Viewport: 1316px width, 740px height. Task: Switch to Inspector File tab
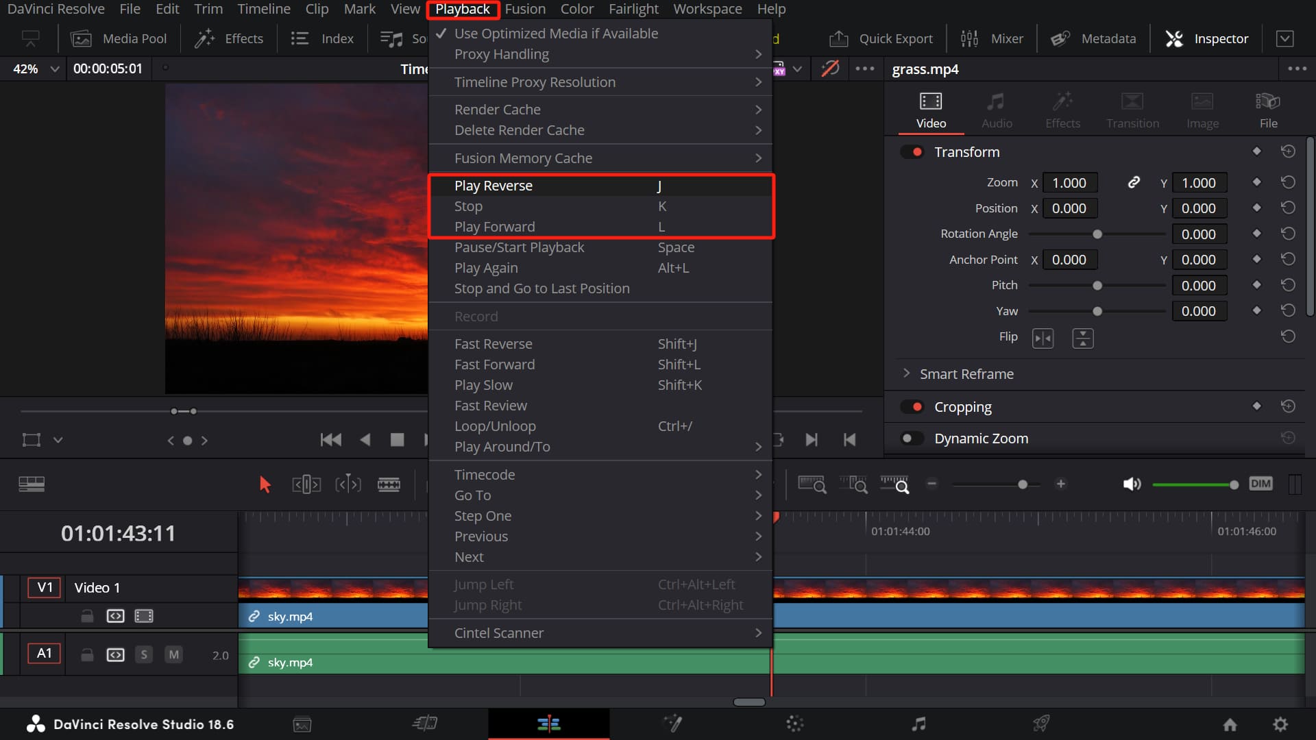point(1268,110)
